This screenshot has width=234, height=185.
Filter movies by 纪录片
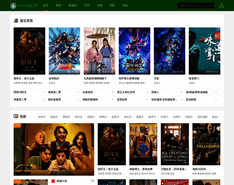click(x=164, y=117)
